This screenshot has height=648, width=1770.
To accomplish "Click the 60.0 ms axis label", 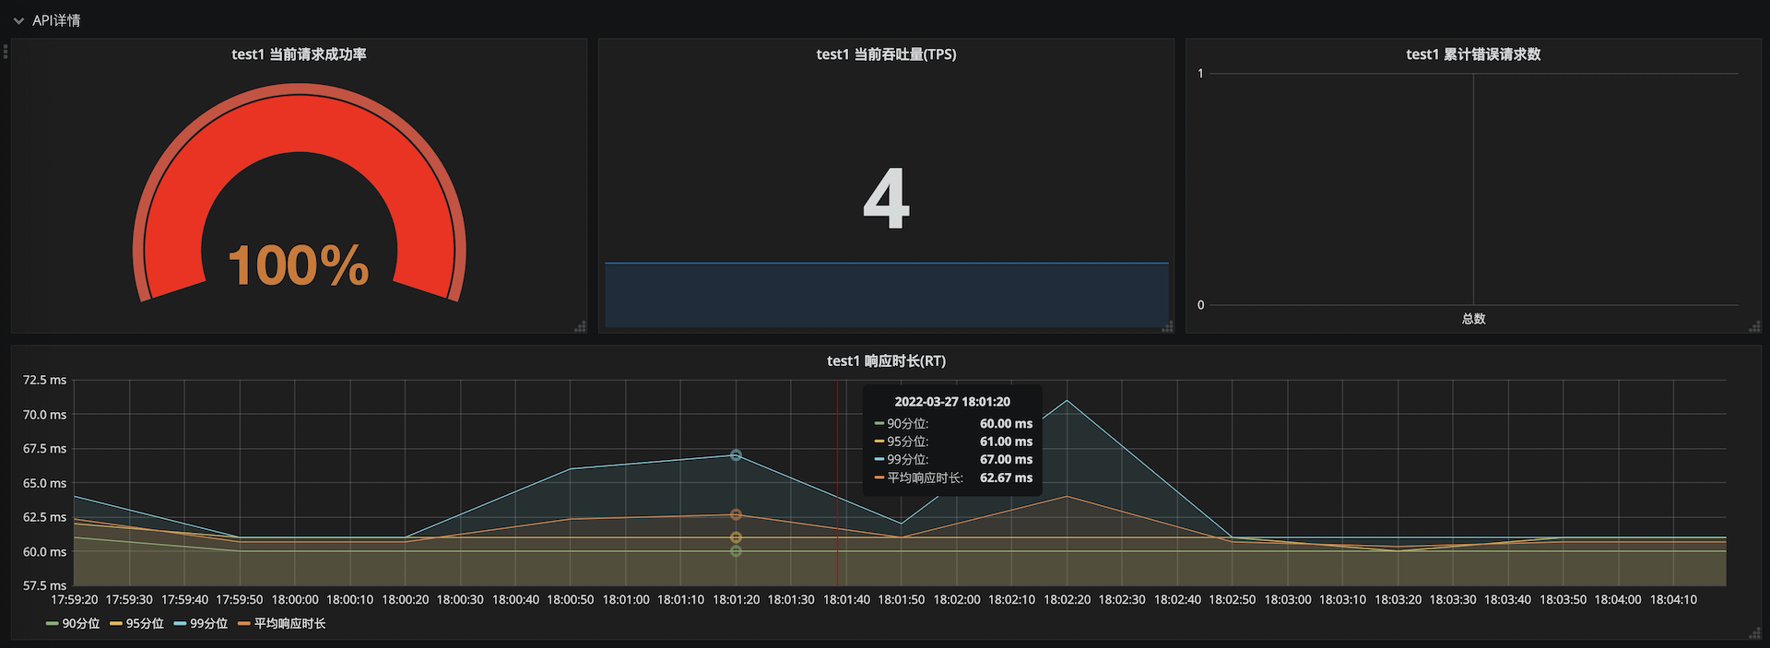I will pyautogui.click(x=45, y=552).
